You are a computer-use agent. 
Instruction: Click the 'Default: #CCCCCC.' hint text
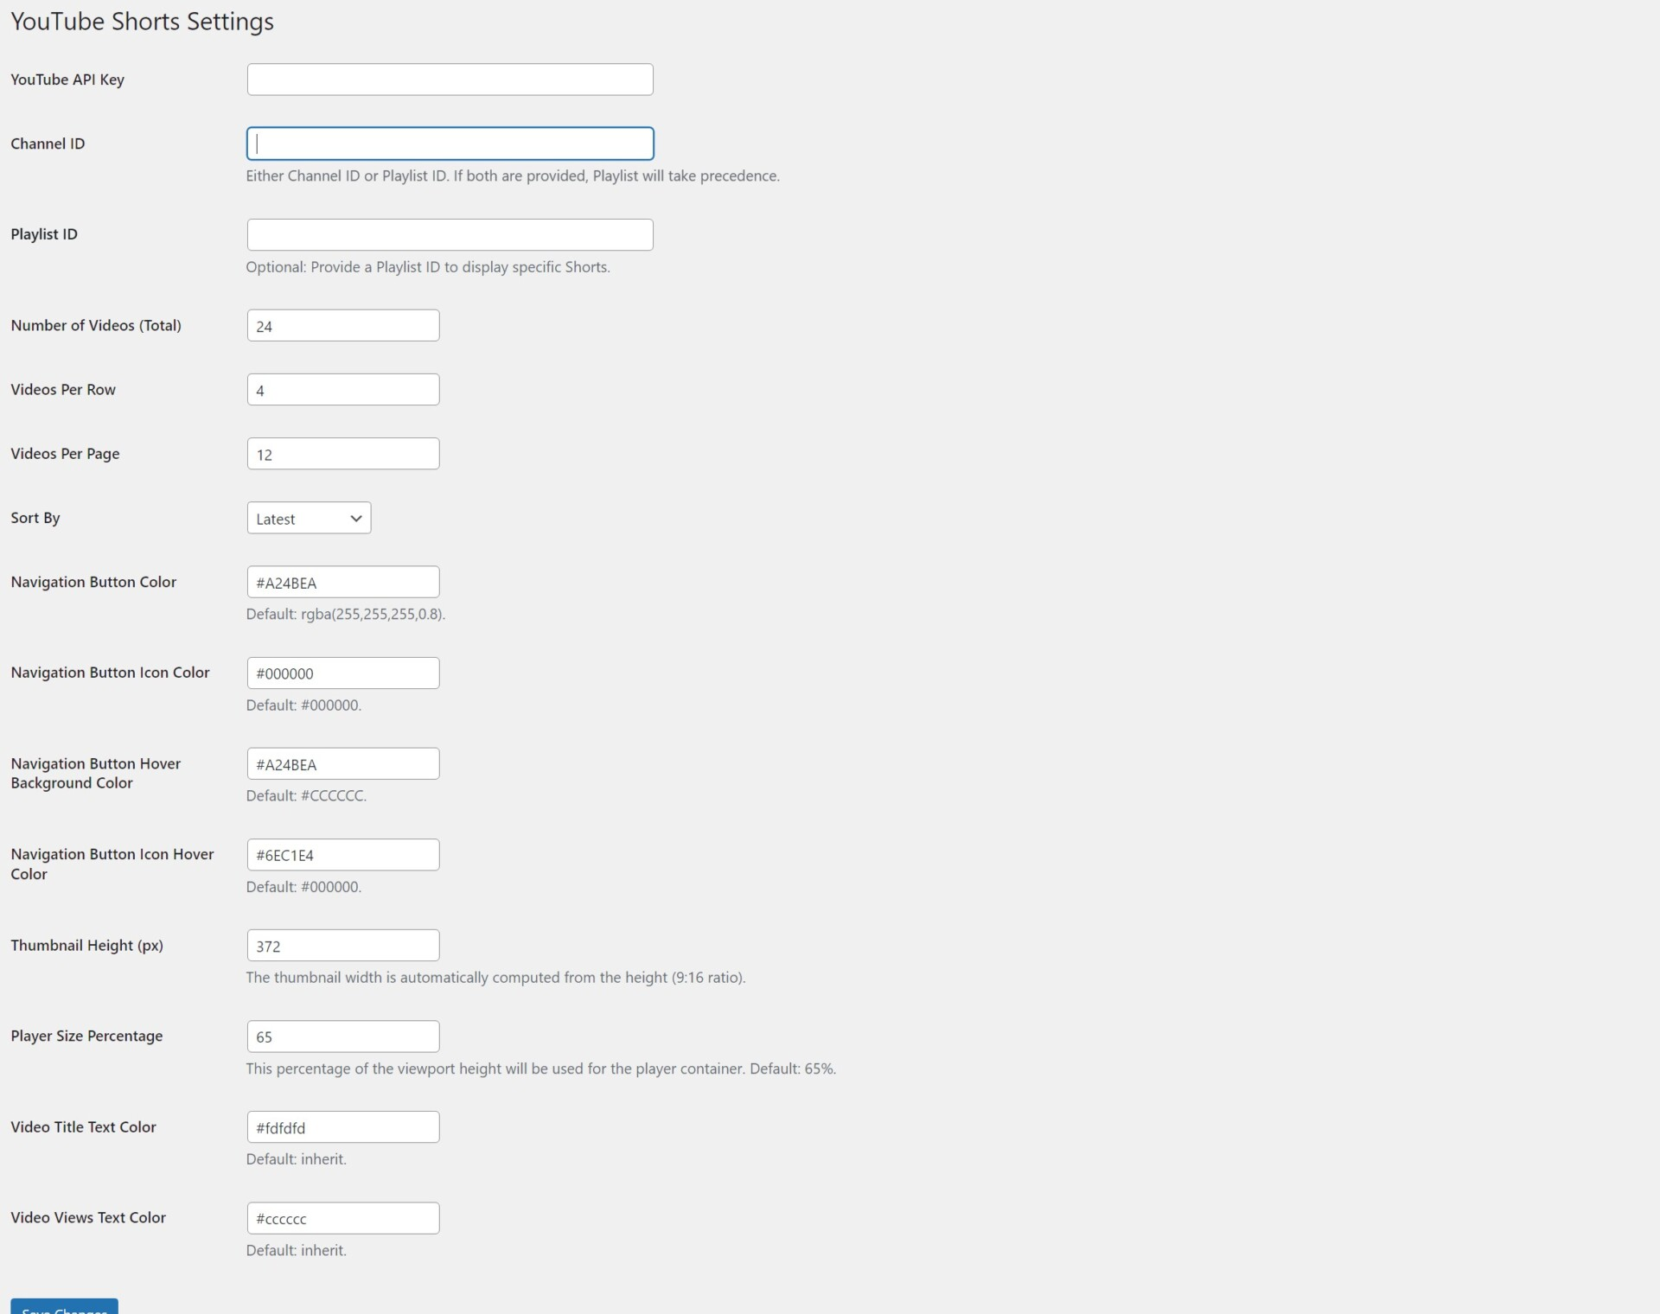pos(306,795)
